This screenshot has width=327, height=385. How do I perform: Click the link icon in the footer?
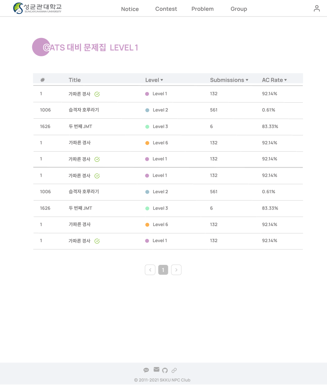[174, 370]
